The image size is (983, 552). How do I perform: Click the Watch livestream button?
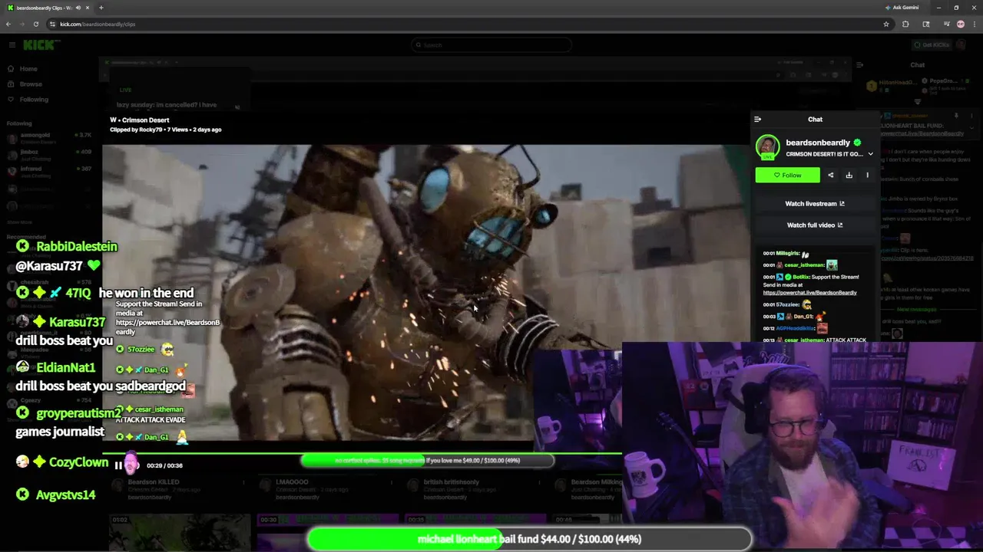point(815,204)
